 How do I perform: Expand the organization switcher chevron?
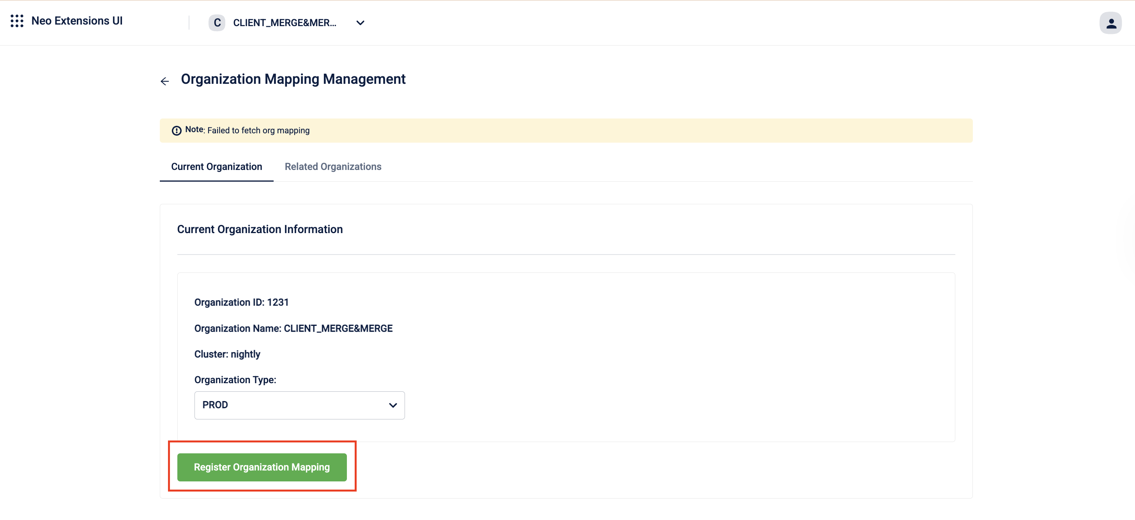coord(360,23)
